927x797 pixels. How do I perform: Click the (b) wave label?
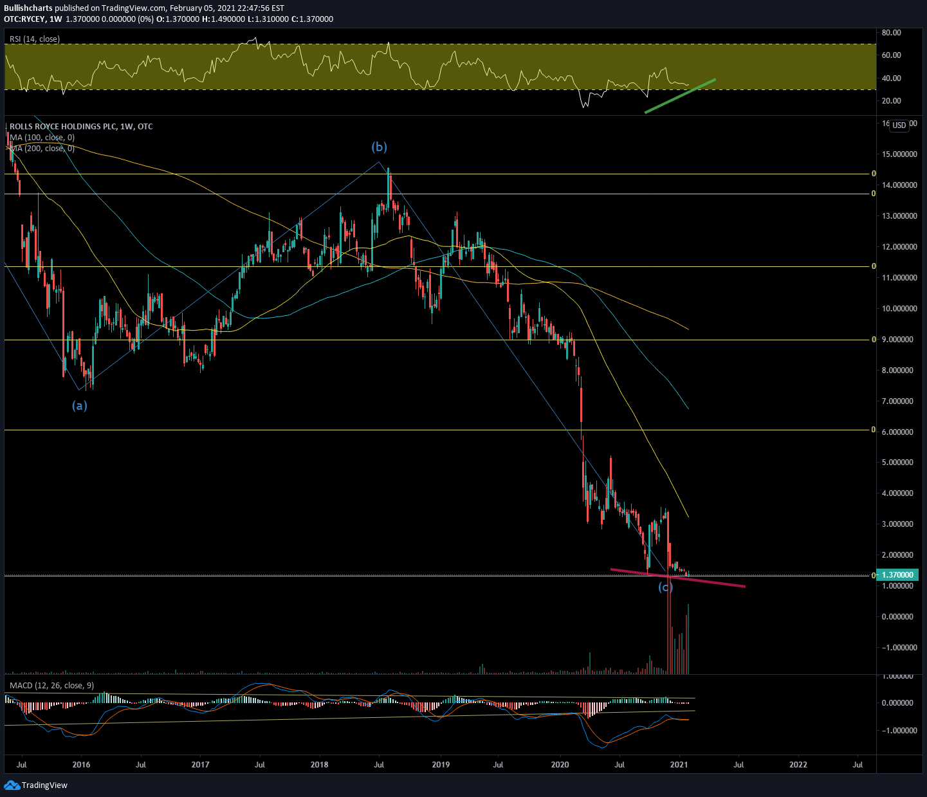coord(380,147)
